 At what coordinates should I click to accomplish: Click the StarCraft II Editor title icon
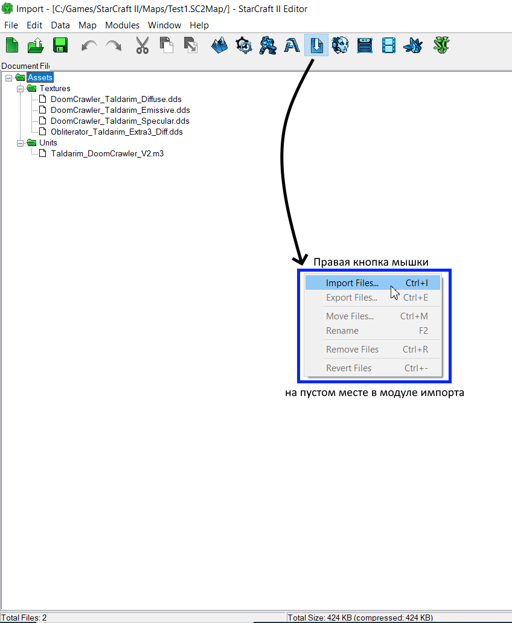[x=7, y=8]
